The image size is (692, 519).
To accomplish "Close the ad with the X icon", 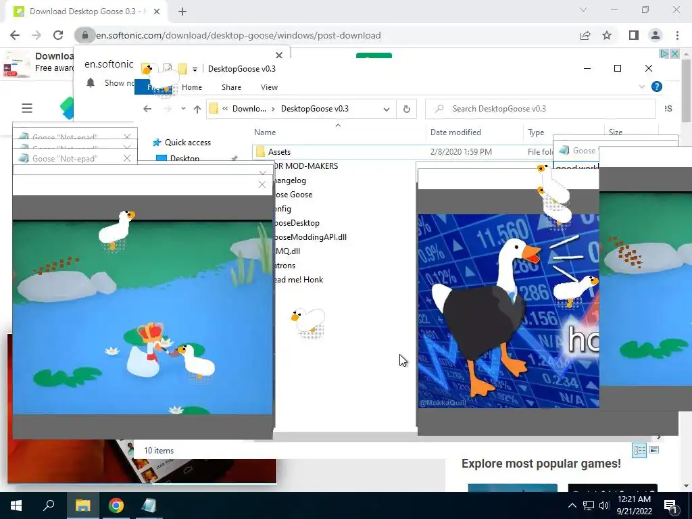I will [674, 53].
